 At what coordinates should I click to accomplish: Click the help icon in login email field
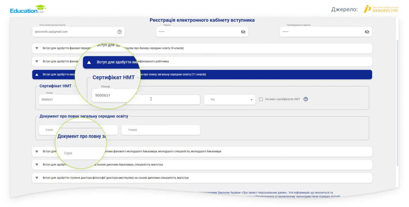pos(120,32)
